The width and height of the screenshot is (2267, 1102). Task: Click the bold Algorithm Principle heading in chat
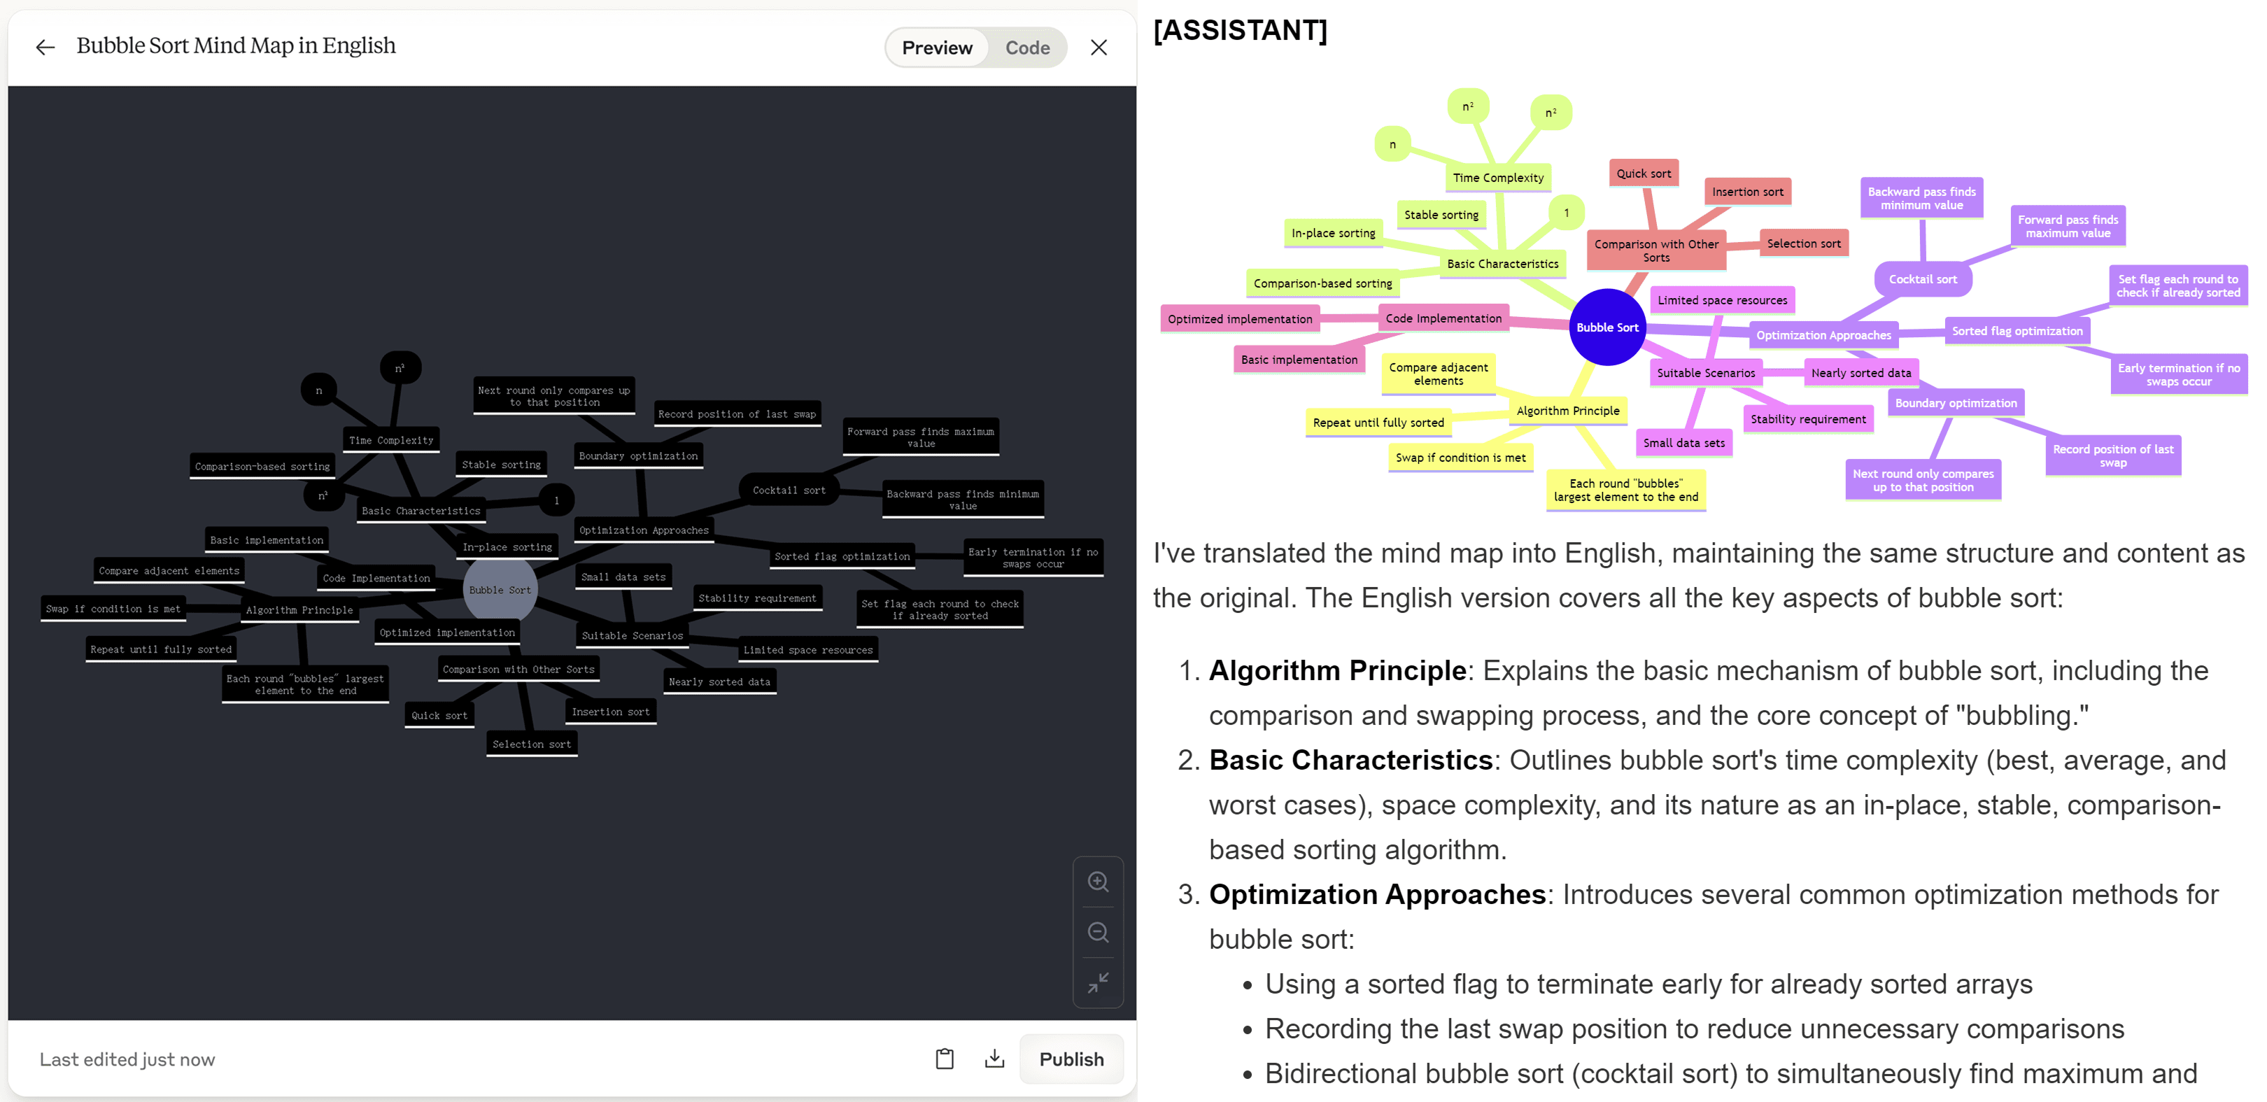(x=1337, y=671)
